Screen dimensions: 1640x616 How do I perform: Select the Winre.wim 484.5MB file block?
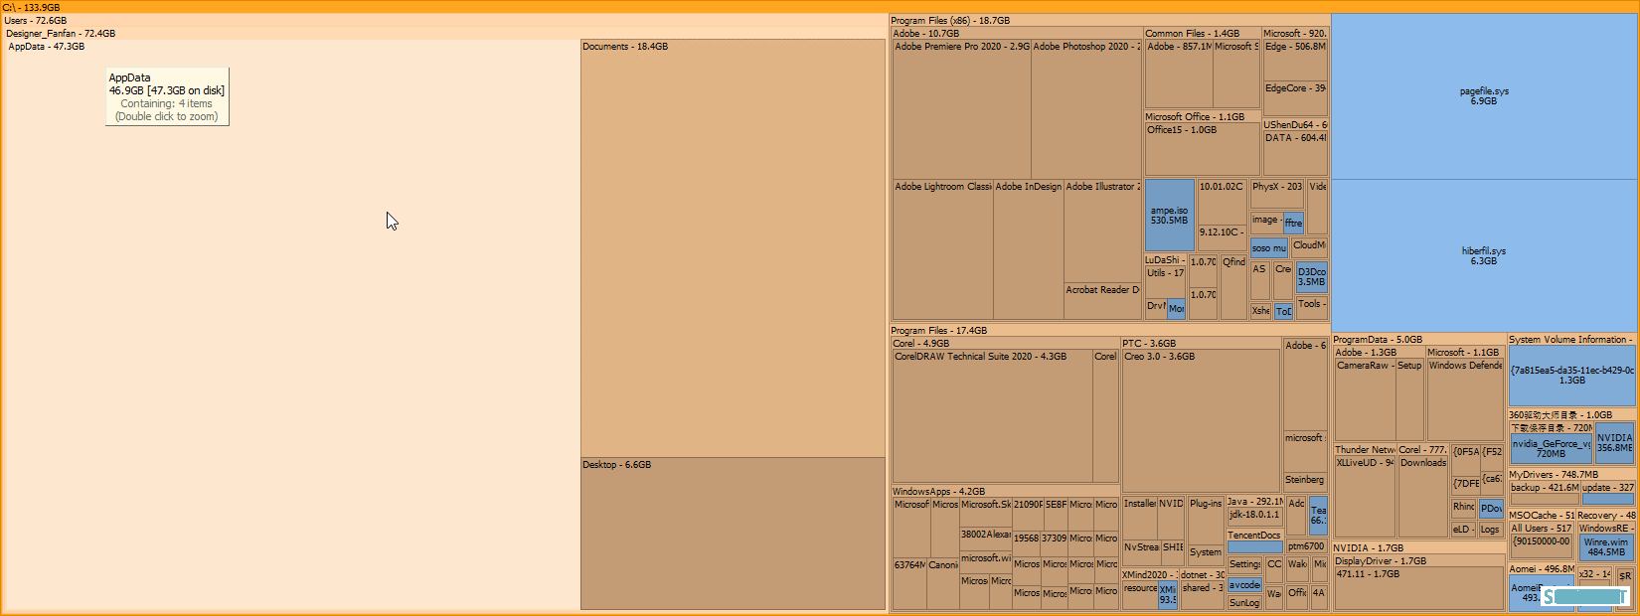point(1606,546)
